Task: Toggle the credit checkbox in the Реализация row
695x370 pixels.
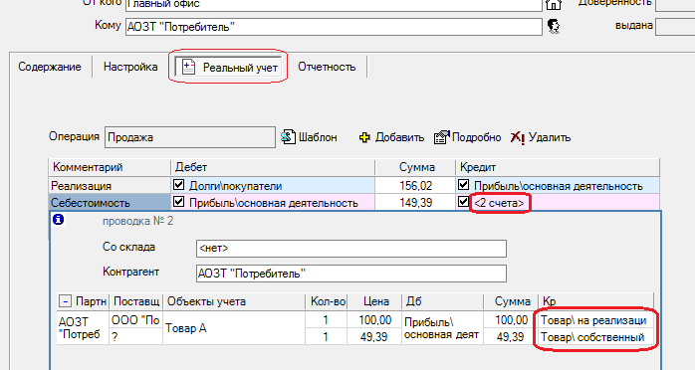Action: point(464,185)
